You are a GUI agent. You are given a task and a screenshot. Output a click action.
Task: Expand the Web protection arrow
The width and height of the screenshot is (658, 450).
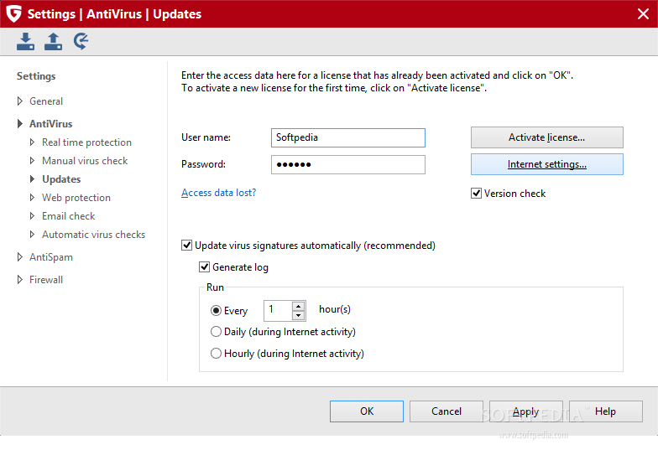pyautogui.click(x=32, y=198)
